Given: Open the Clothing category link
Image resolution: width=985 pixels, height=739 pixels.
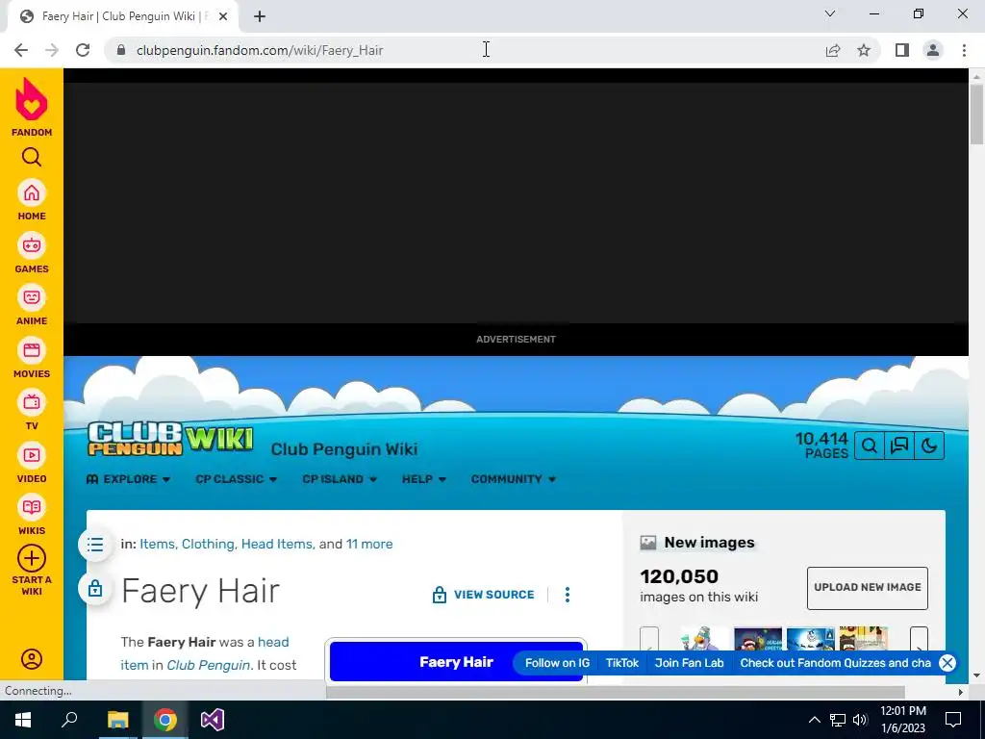Looking at the screenshot, I should (x=208, y=545).
